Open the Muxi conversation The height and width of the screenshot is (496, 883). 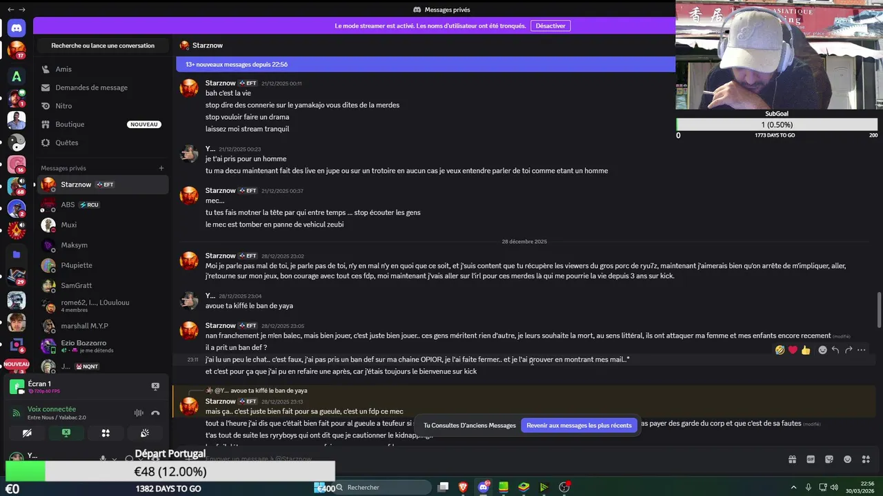(x=101, y=225)
